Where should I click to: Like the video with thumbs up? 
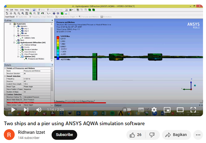click(x=136, y=135)
